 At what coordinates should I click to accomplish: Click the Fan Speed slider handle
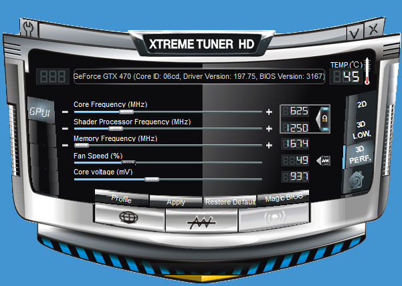point(128,162)
